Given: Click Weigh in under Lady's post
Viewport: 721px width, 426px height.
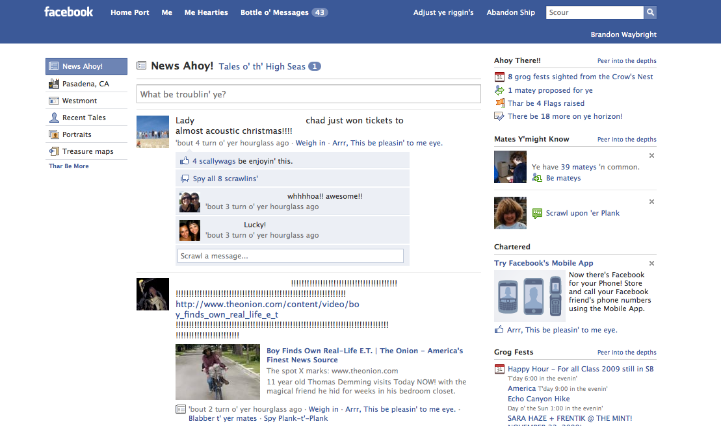Looking at the screenshot, I should tap(310, 143).
